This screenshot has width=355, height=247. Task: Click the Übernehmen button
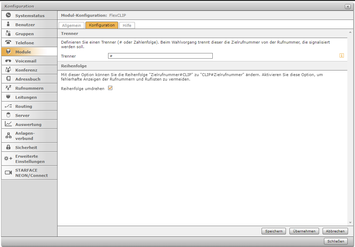(x=304, y=231)
